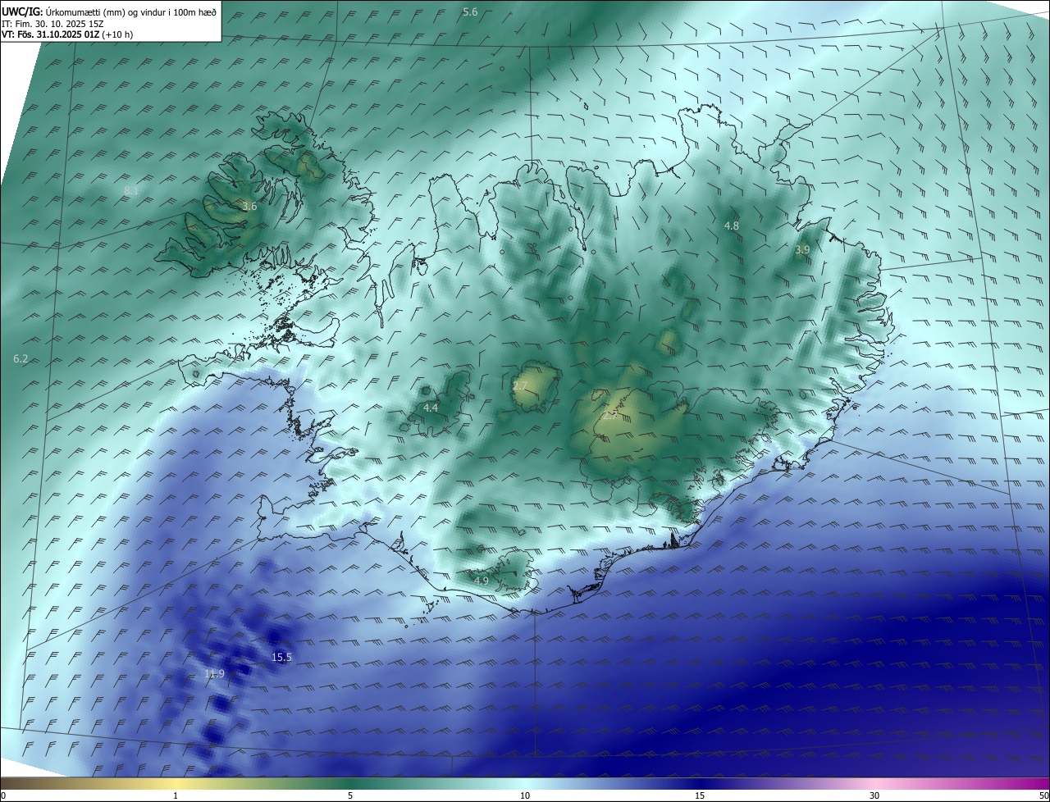The image size is (1050, 802).
Task: Click the 30 tick on the color scale
Action: point(874,795)
